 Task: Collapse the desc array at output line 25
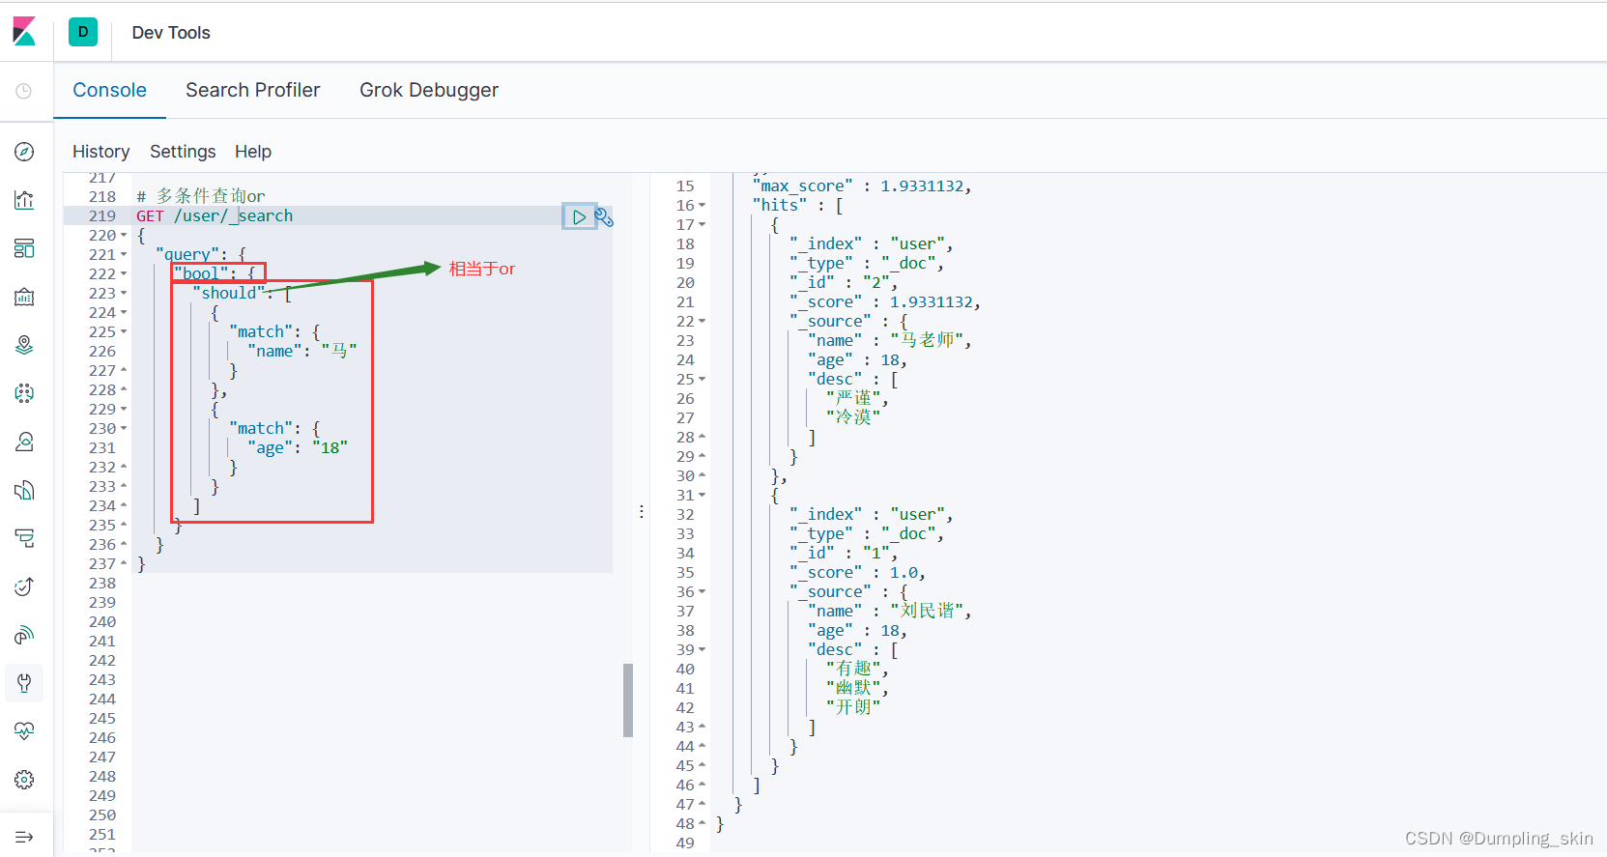click(x=703, y=380)
